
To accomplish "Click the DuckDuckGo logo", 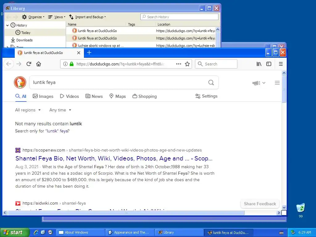I will coord(20,82).
